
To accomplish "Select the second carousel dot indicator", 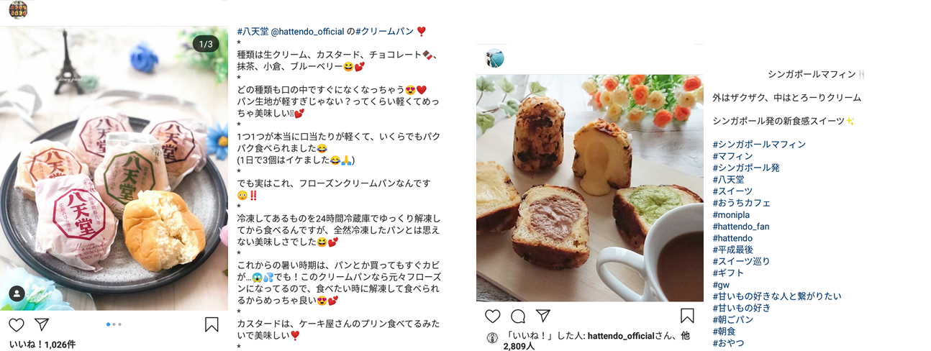I will click(x=114, y=325).
